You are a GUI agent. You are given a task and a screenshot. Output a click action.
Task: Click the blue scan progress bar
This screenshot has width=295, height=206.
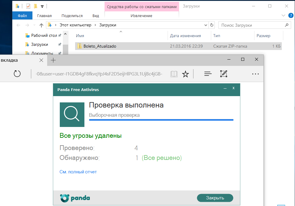point(161,120)
